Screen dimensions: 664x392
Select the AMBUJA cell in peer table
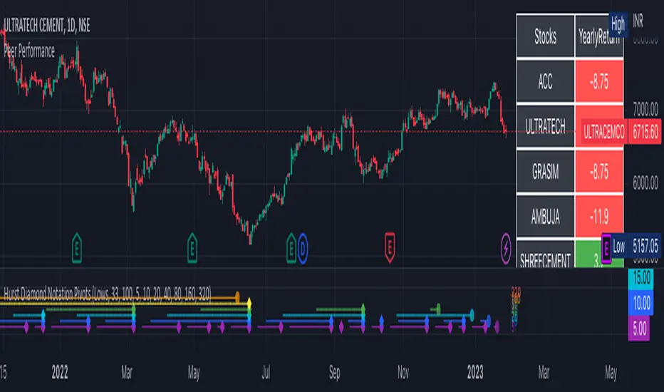coord(545,217)
